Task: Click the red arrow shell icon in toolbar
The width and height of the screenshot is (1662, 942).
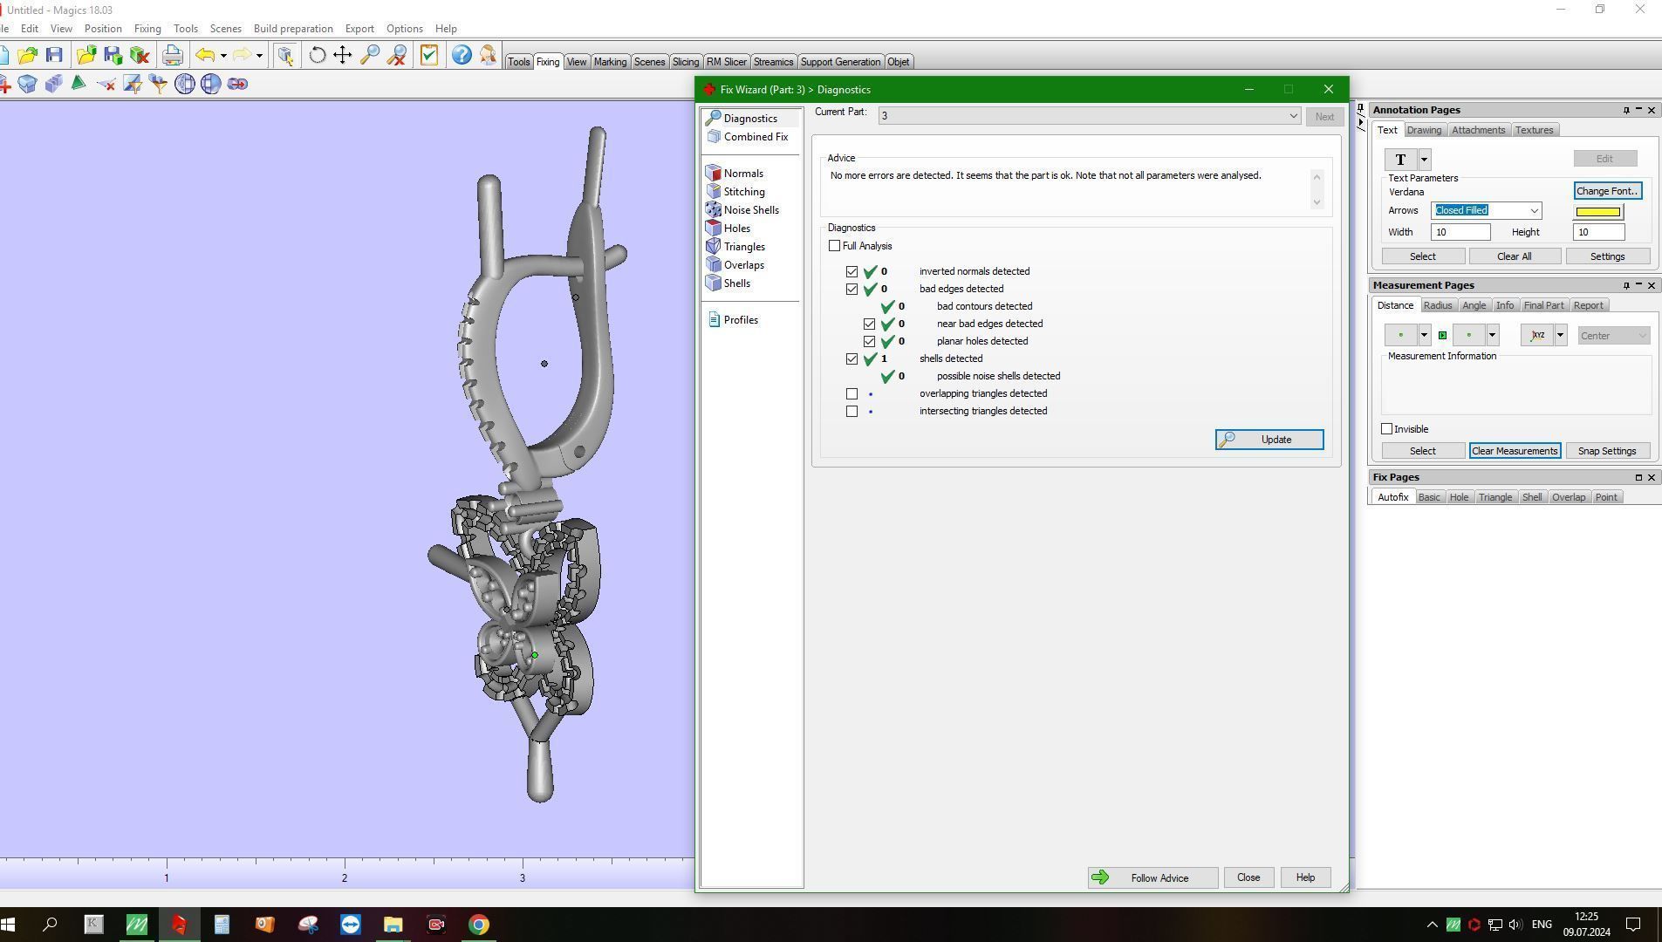Action: 237,84
